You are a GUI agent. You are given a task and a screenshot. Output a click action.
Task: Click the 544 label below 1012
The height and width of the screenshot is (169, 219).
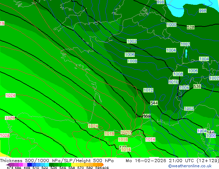(x=154, y=103)
